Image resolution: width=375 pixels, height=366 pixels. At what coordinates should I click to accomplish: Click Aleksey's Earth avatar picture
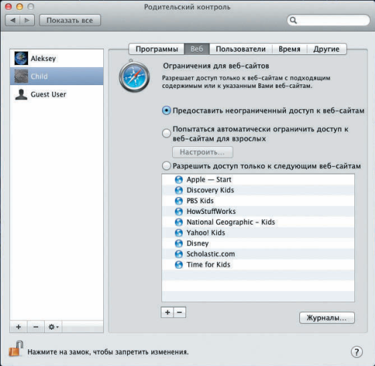(x=21, y=58)
